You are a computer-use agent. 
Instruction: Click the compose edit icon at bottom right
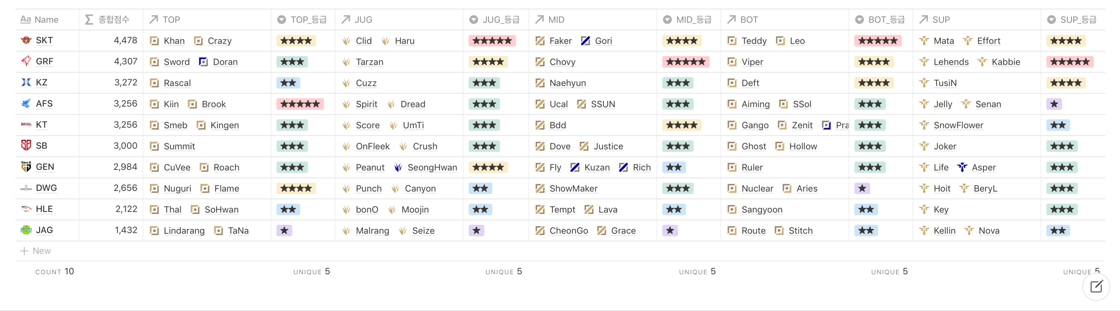click(x=1096, y=286)
